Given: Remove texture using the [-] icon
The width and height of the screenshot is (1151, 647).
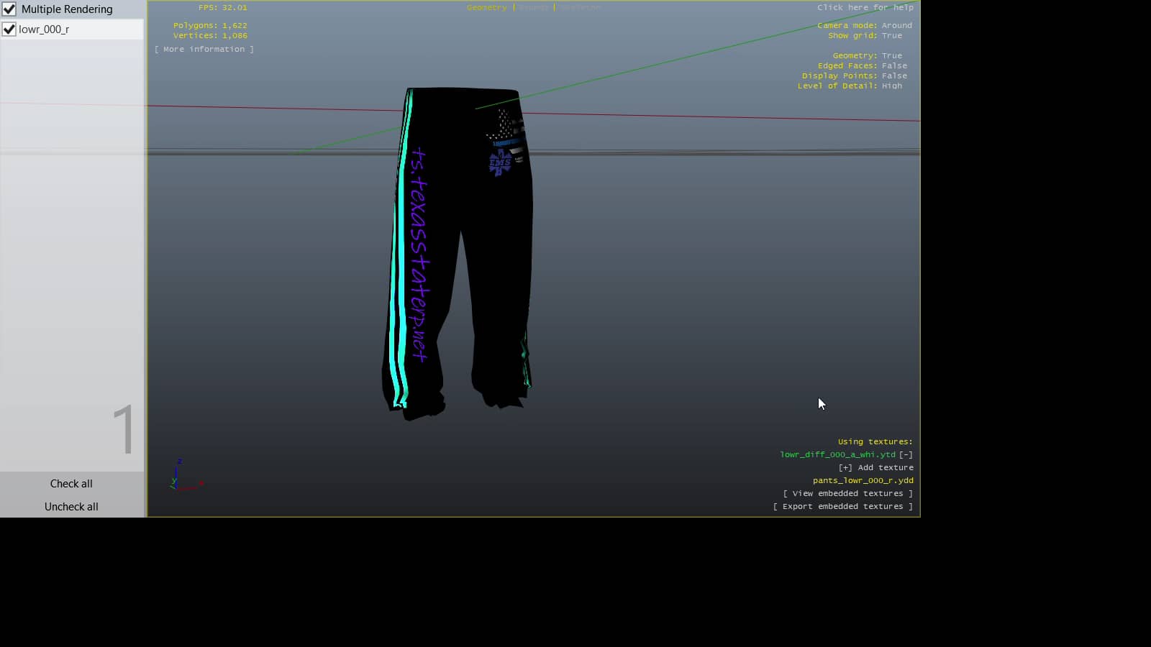Looking at the screenshot, I should (x=906, y=454).
